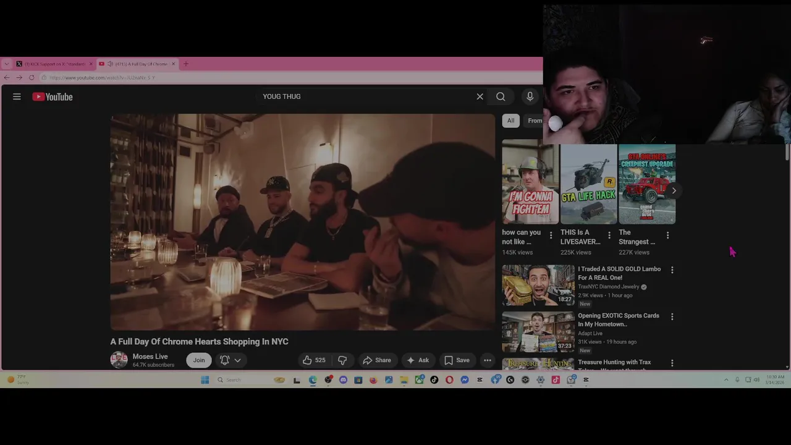The width and height of the screenshot is (791, 445).
Task: Share the Chrome Hearts video
Action: pyautogui.click(x=376, y=360)
